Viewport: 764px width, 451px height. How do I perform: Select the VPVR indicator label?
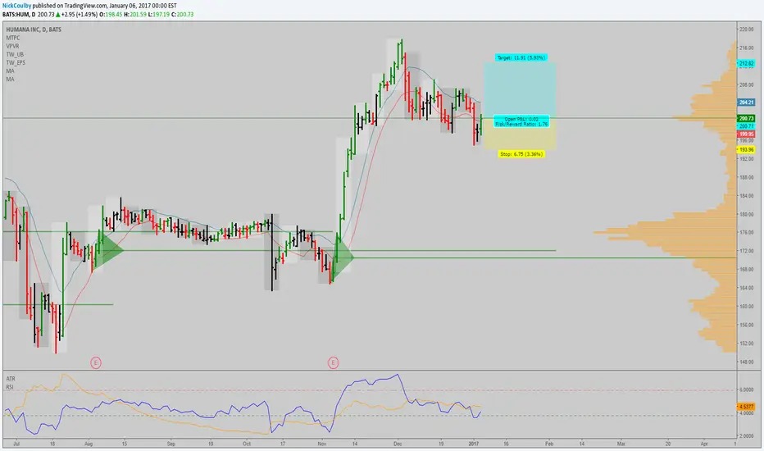click(x=12, y=46)
